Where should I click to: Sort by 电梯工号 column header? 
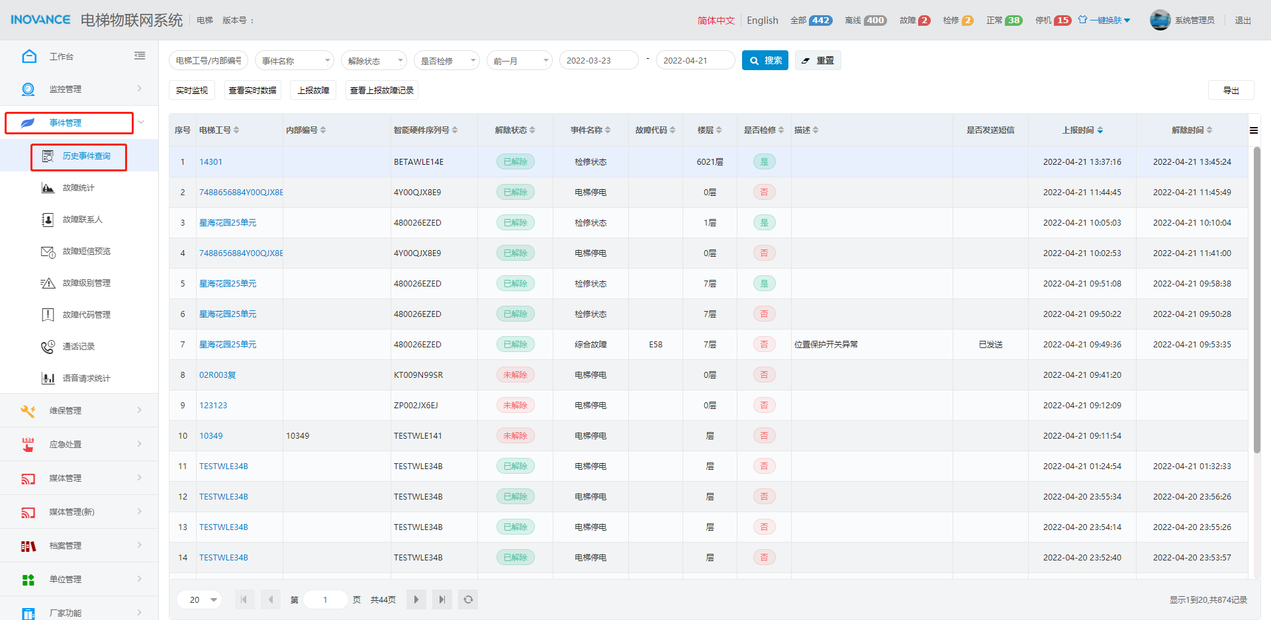pos(219,130)
